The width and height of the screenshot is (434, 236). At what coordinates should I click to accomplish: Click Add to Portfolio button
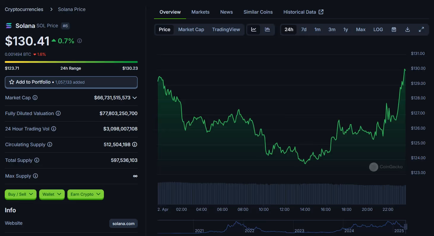[x=71, y=82]
